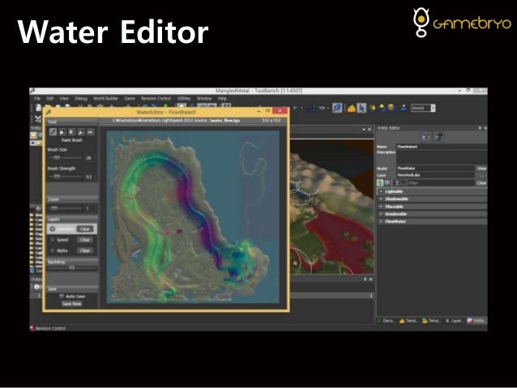Click the first yellow light bulb toolbar icon

pyautogui.click(x=373, y=108)
